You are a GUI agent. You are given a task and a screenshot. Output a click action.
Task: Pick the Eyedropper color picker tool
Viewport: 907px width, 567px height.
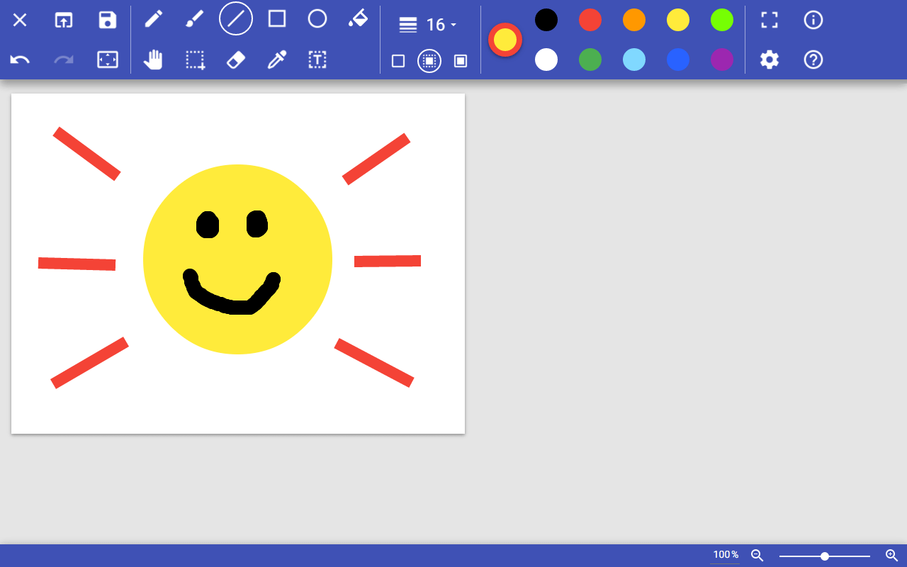point(276,60)
